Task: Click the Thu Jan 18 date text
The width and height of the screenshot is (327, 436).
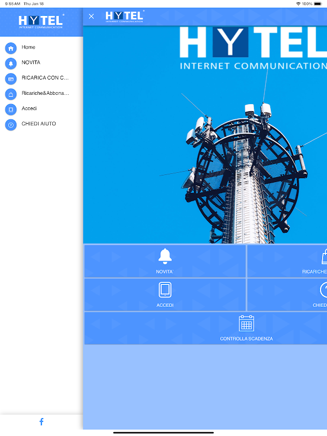Action: pos(34,4)
